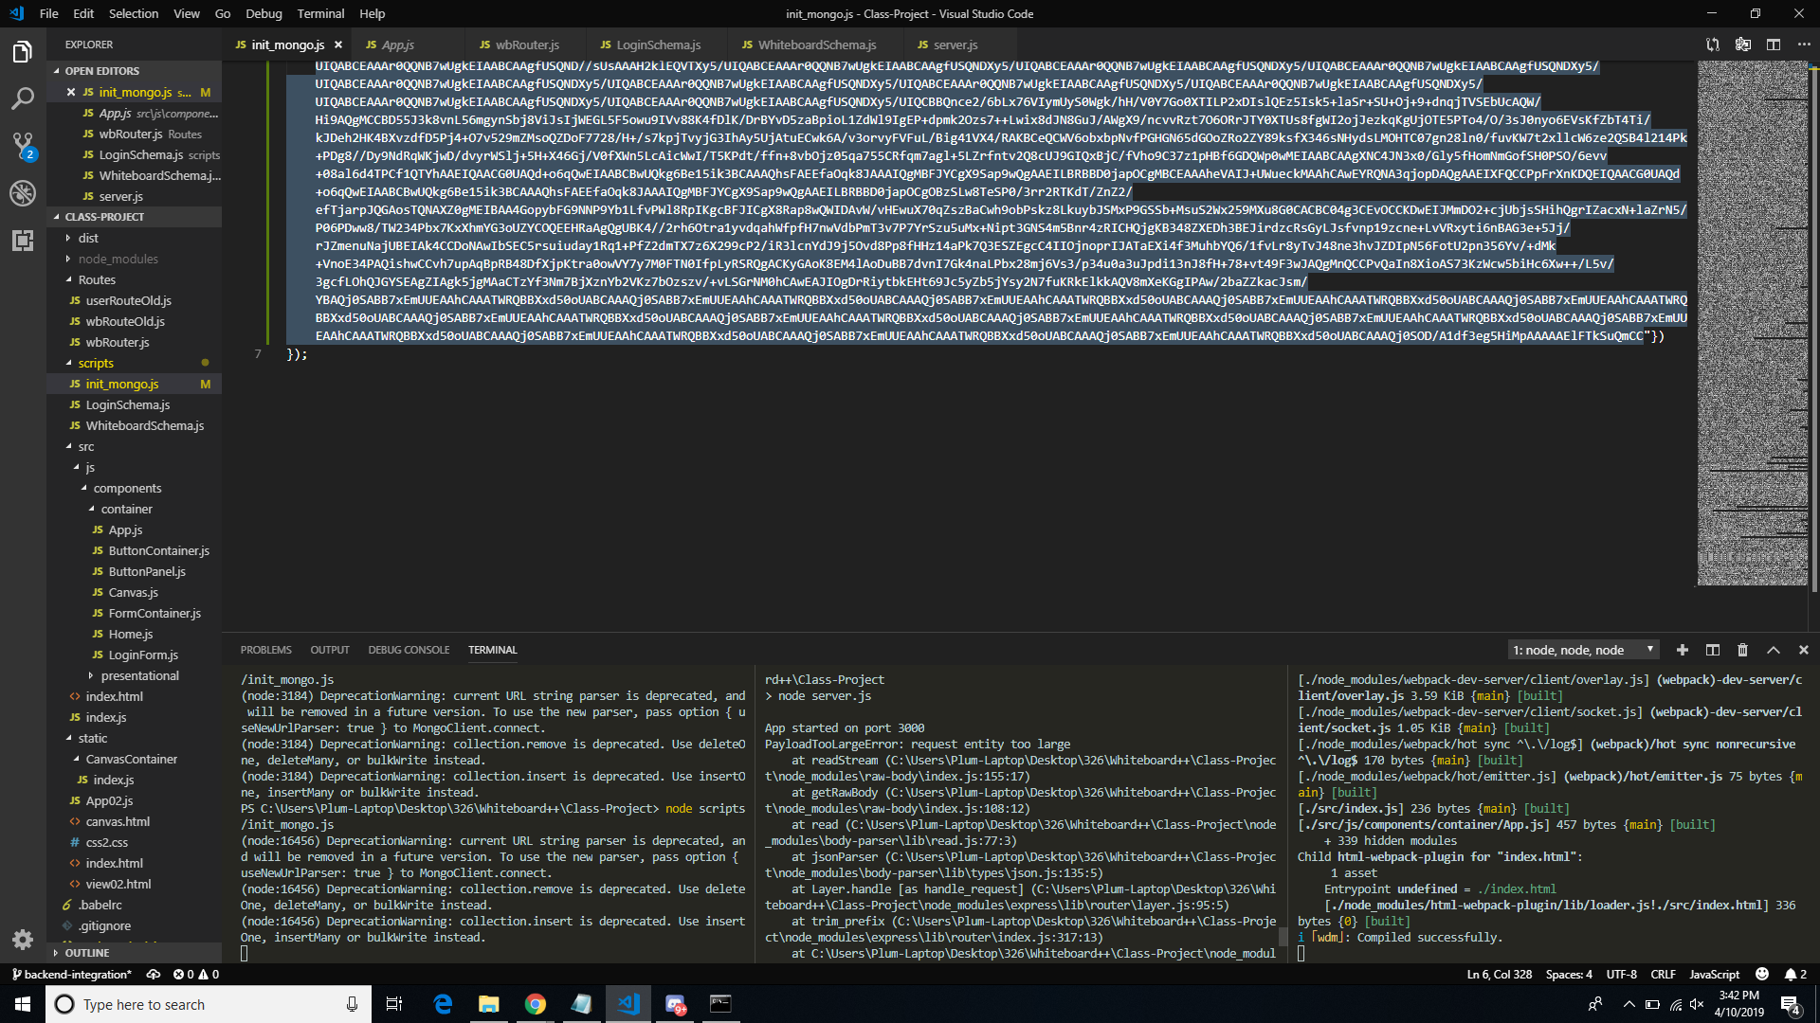Close the terminal panel
The height and width of the screenshot is (1023, 1820).
[1804, 650]
